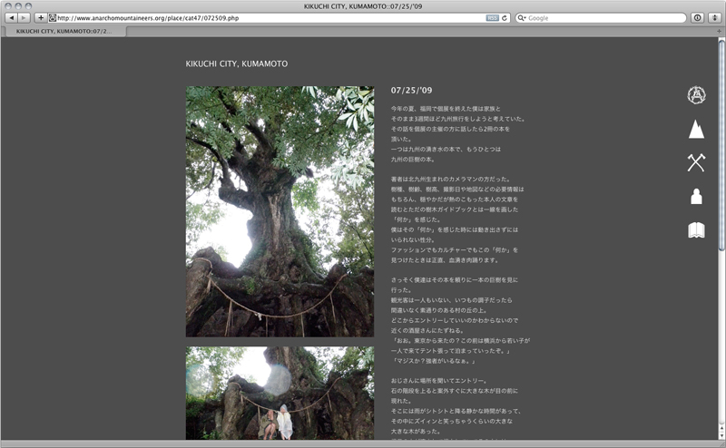Select the KIKUCHI CITY, KUMAMOTO tab
This screenshot has height=448, width=726.
click(64, 31)
